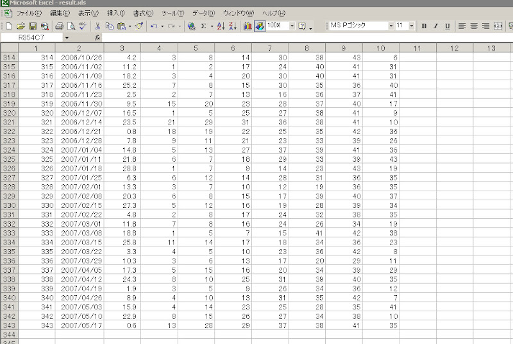
Task: Select value 28.8 in row 326
Action: coord(122,169)
